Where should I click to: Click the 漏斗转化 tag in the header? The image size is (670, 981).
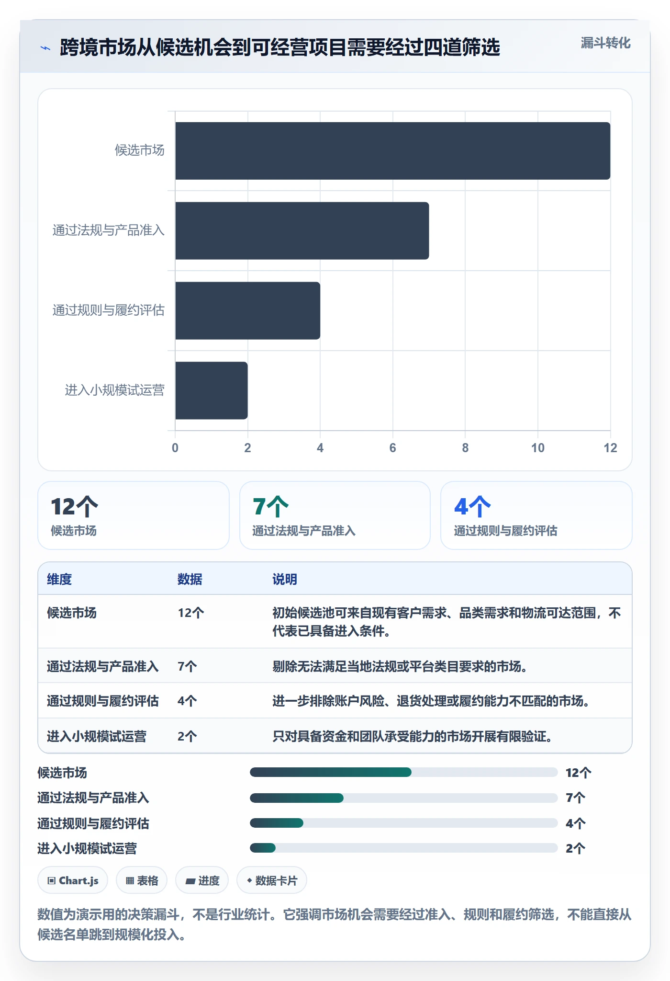[x=605, y=43]
